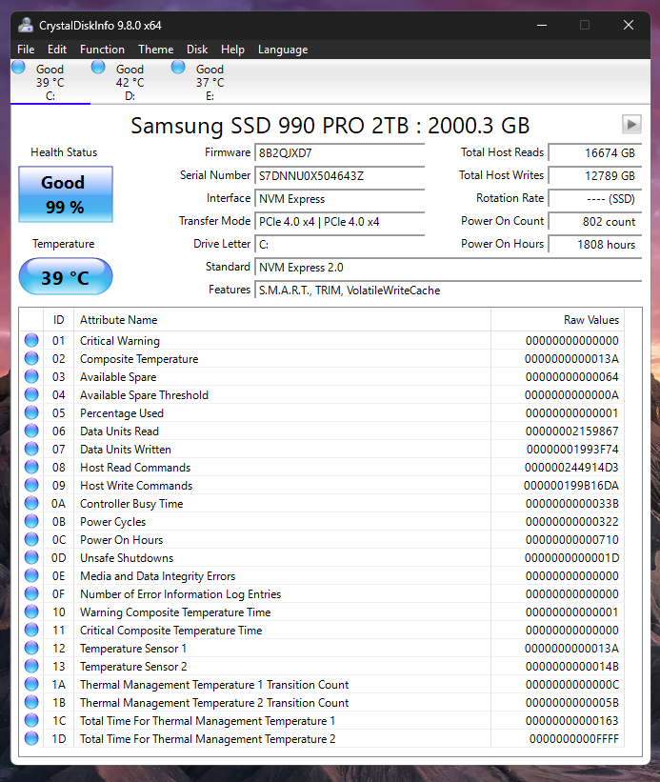
Task: Click the status orb for row 1C
Action: [31, 720]
